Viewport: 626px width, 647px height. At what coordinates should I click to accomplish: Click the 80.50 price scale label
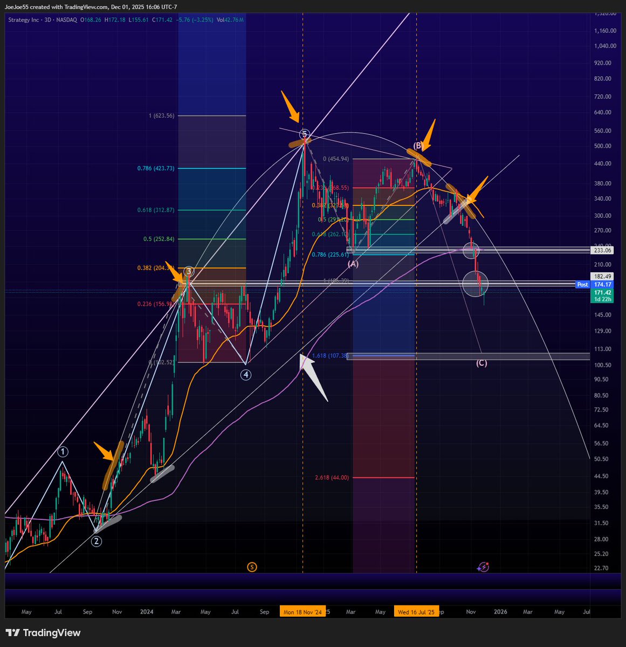[x=601, y=395]
